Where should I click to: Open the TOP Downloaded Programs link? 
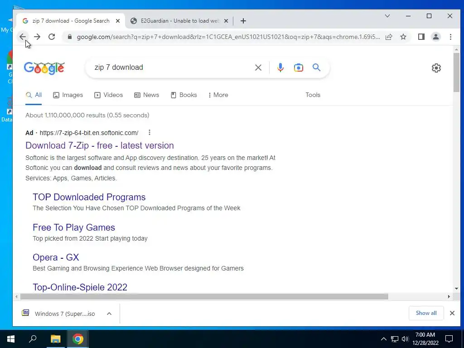89,197
